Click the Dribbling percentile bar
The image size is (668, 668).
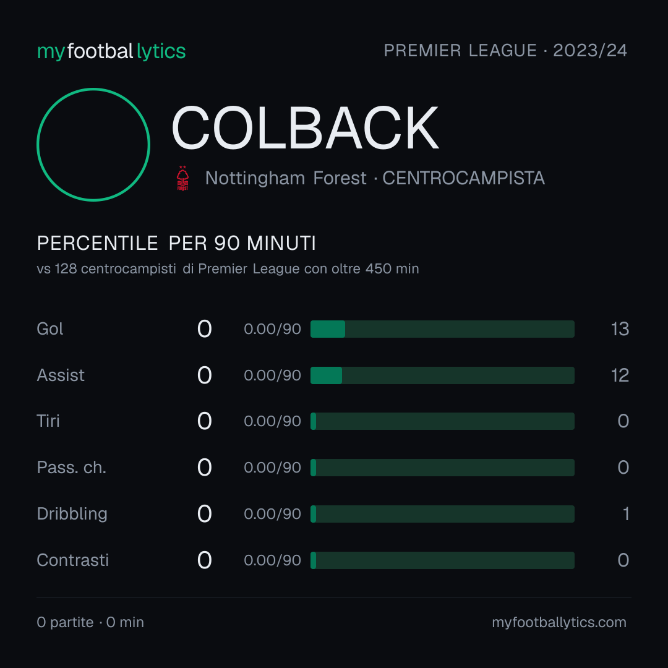pyautogui.click(x=442, y=514)
